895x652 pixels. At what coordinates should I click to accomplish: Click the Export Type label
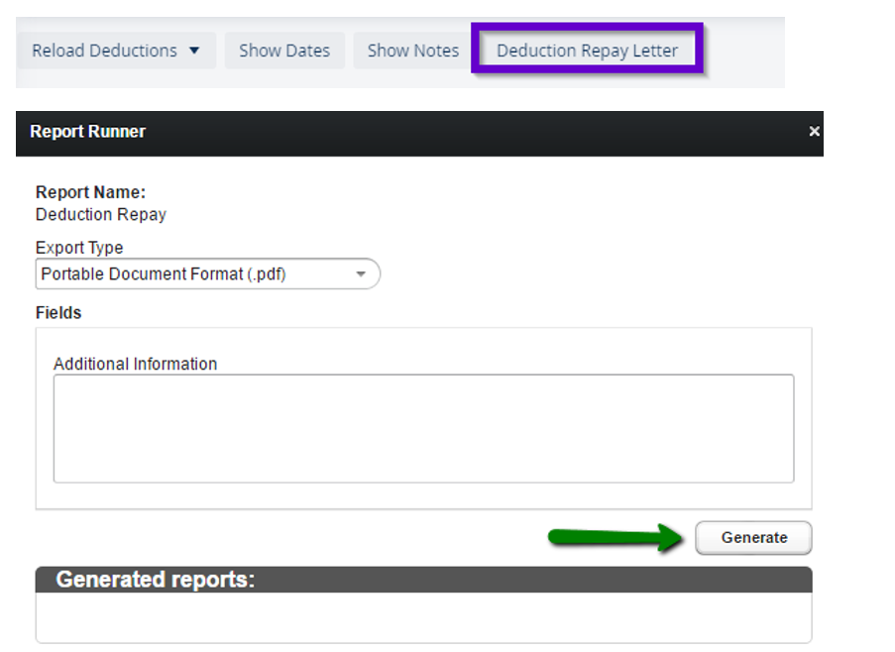point(79,248)
